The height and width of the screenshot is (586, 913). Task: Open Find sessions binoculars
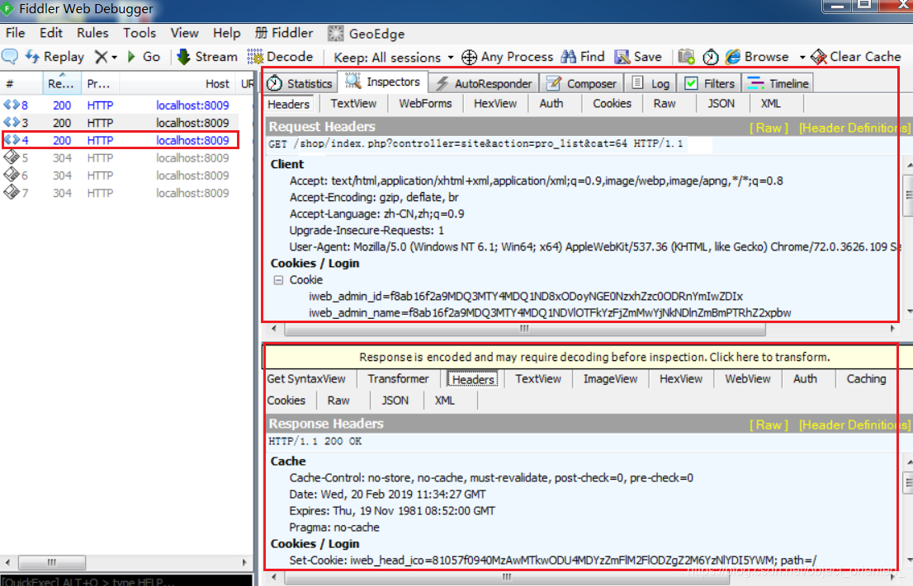(x=583, y=56)
